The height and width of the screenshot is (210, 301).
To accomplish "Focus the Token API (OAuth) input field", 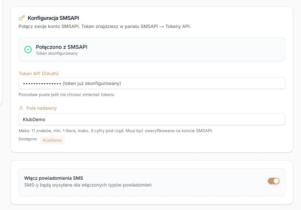I will point(152,83).
